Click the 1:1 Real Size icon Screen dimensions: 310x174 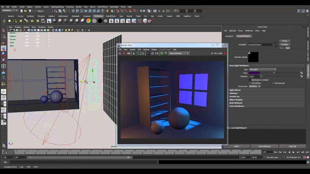pyautogui.click(x=157, y=53)
